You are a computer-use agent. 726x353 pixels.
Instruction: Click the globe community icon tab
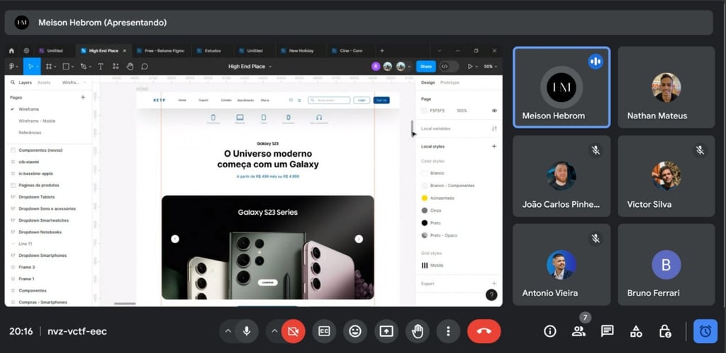click(26, 51)
